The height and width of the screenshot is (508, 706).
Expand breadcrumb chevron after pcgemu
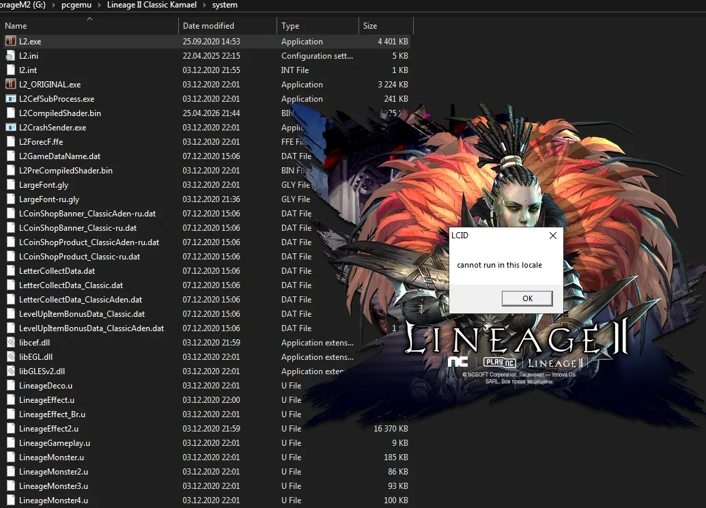point(99,5)
